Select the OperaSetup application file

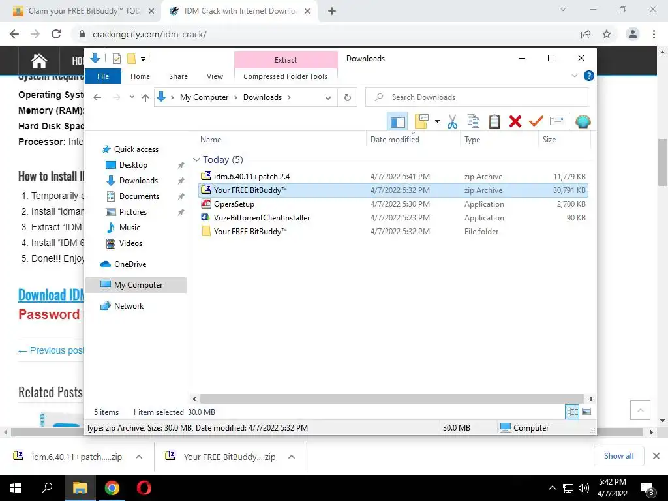[x=393, y=204]
